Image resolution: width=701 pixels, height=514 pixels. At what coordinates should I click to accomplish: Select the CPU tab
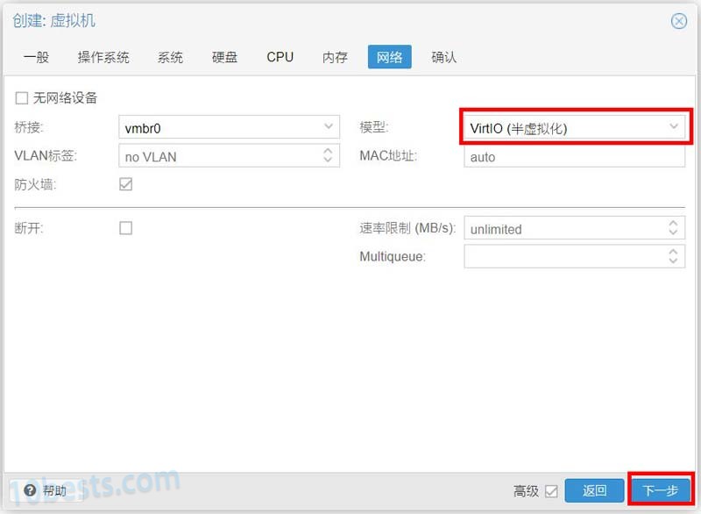[280, 57]
